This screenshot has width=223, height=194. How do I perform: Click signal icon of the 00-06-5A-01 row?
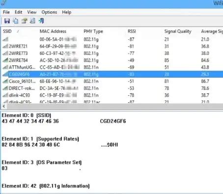(5, 39)
